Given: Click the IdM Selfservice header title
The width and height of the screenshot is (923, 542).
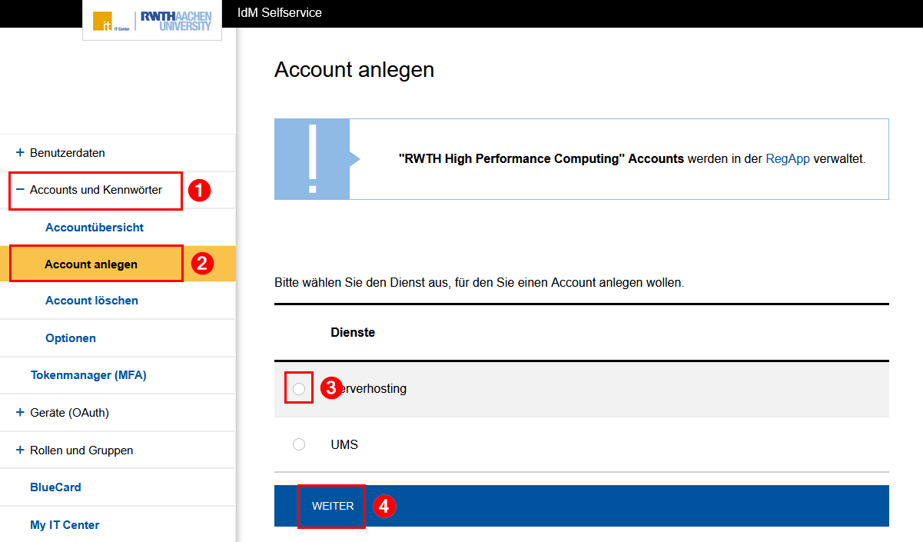Looking at the screenshot, I should point(278,12).
